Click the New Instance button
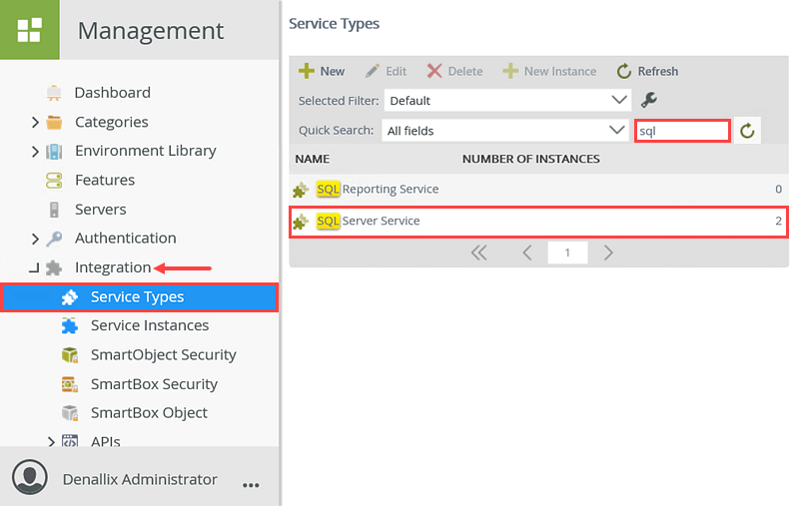This screenshot has height=506, width=799. tap(549, 71)
